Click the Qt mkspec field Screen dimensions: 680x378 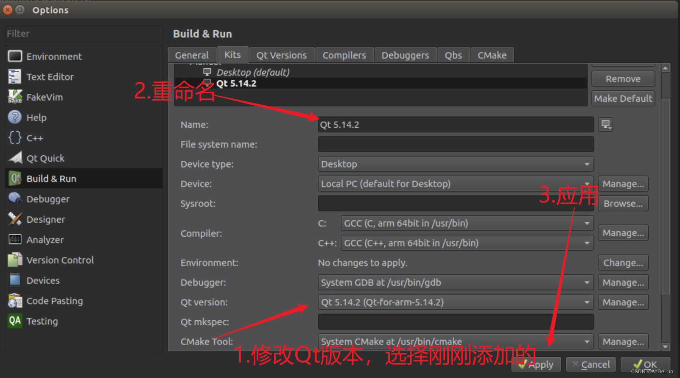click(x=456, y=322)
